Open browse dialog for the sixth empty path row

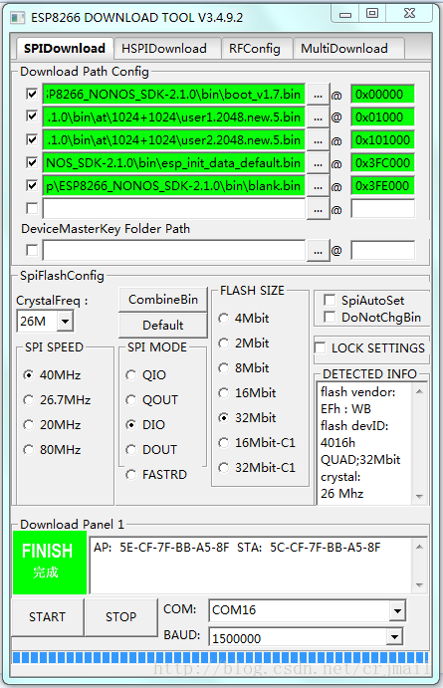pos(318,209)
